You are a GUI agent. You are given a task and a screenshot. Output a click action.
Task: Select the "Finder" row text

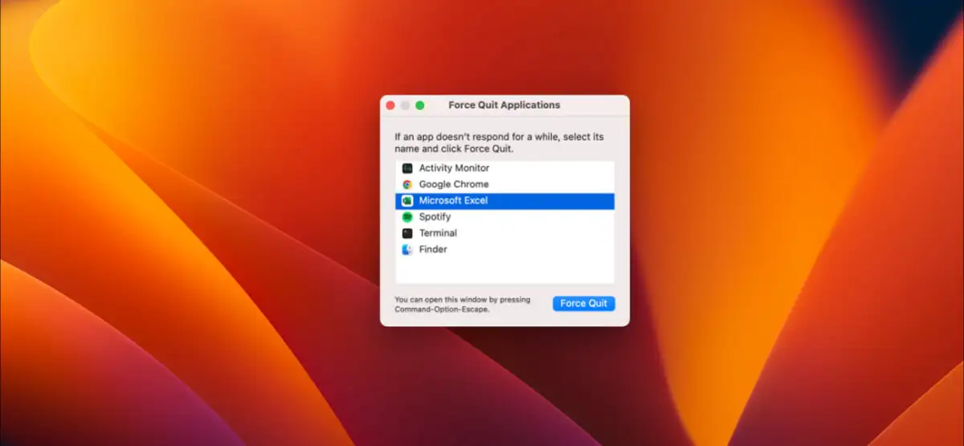click(433, 250)
